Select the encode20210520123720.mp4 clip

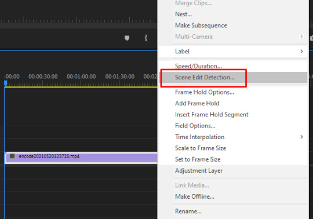pos(81,158)
